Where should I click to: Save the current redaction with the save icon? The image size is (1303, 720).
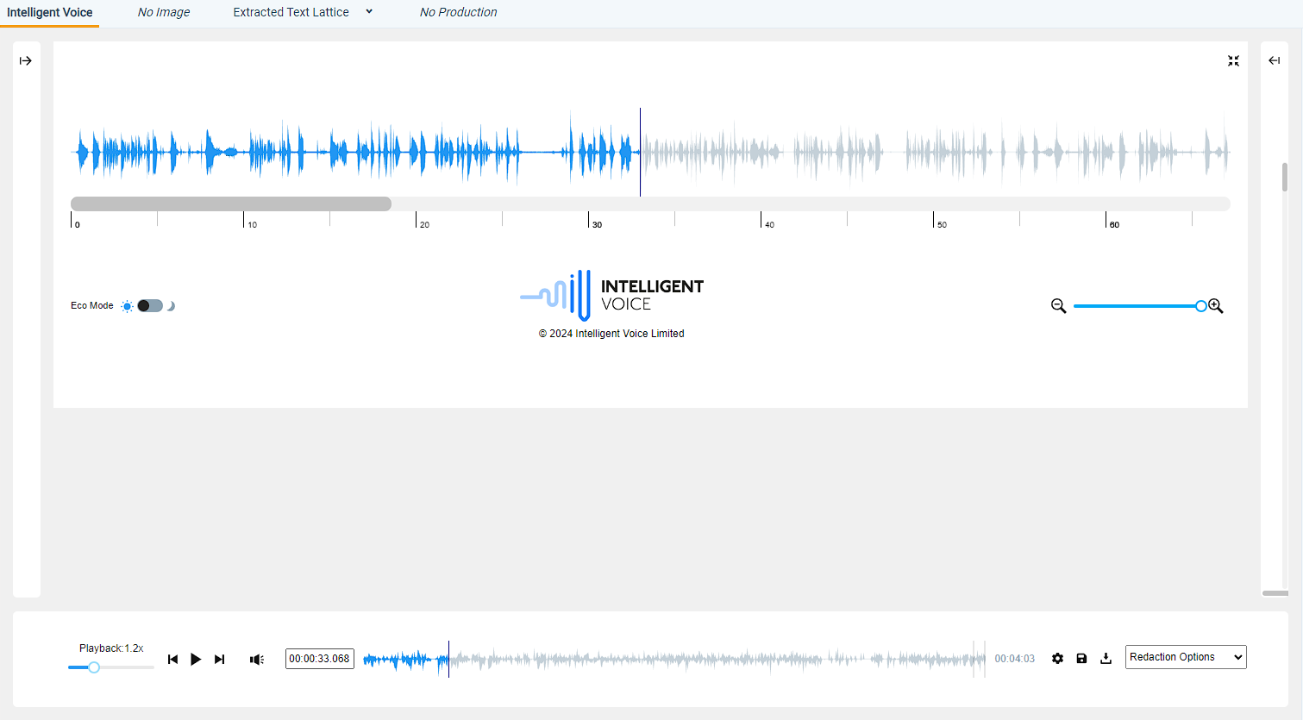point(1081,658)
